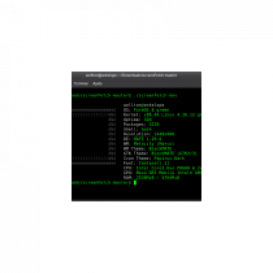Click the green cursor block at the prompt
Viewport: 273px width, 273px height.
135,182
